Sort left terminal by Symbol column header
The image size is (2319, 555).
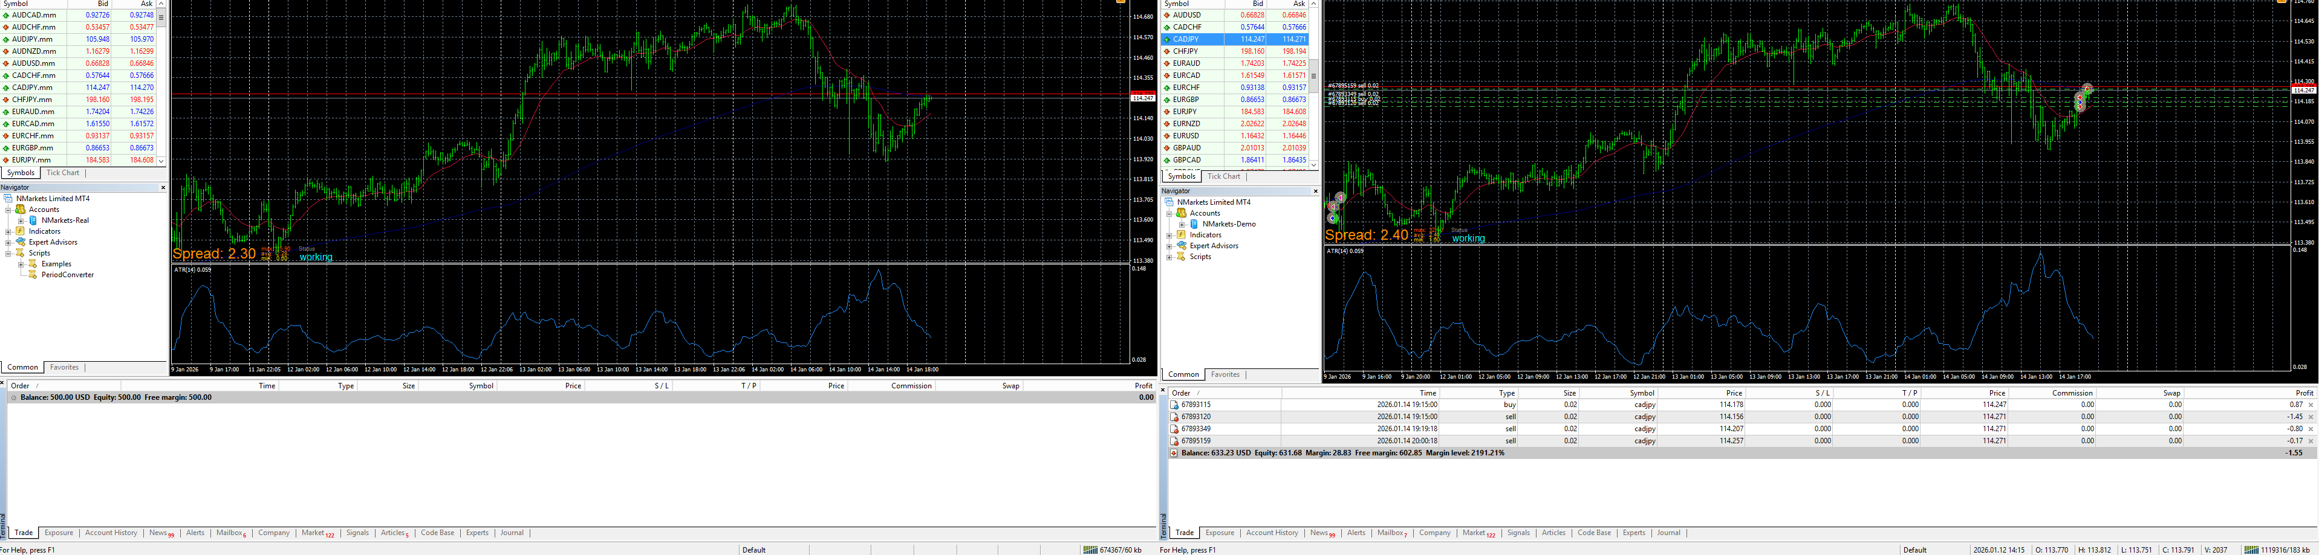click(x=457, y=386)
